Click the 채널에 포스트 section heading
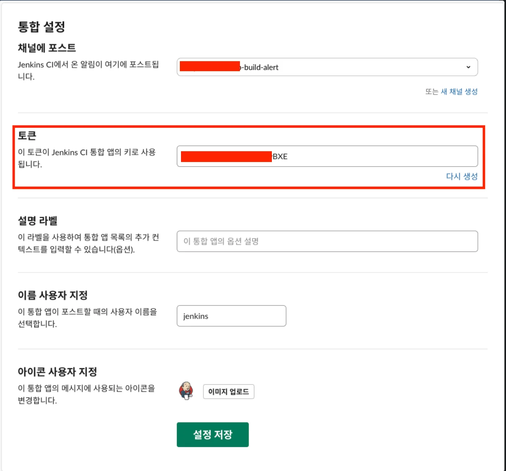 point(47,48)
